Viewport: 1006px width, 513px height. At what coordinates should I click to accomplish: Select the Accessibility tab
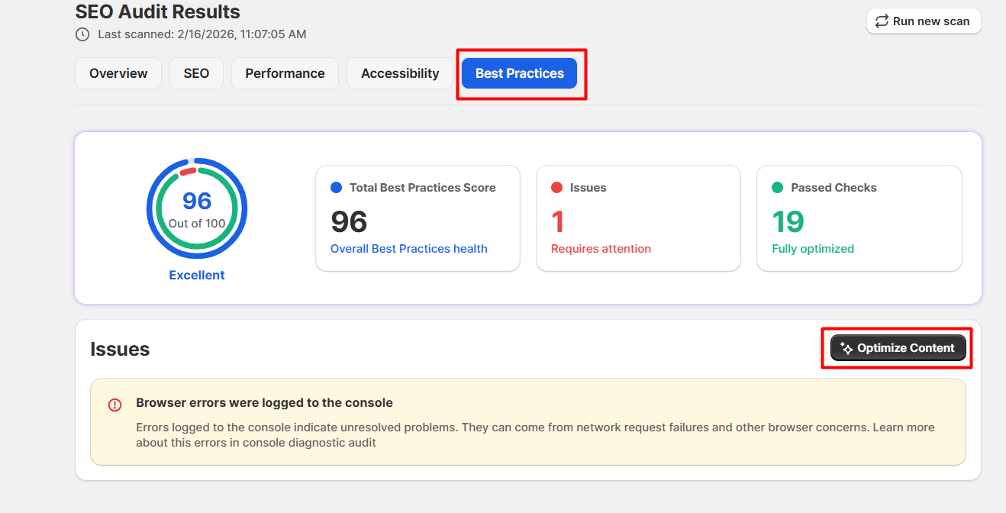point(400,73)
